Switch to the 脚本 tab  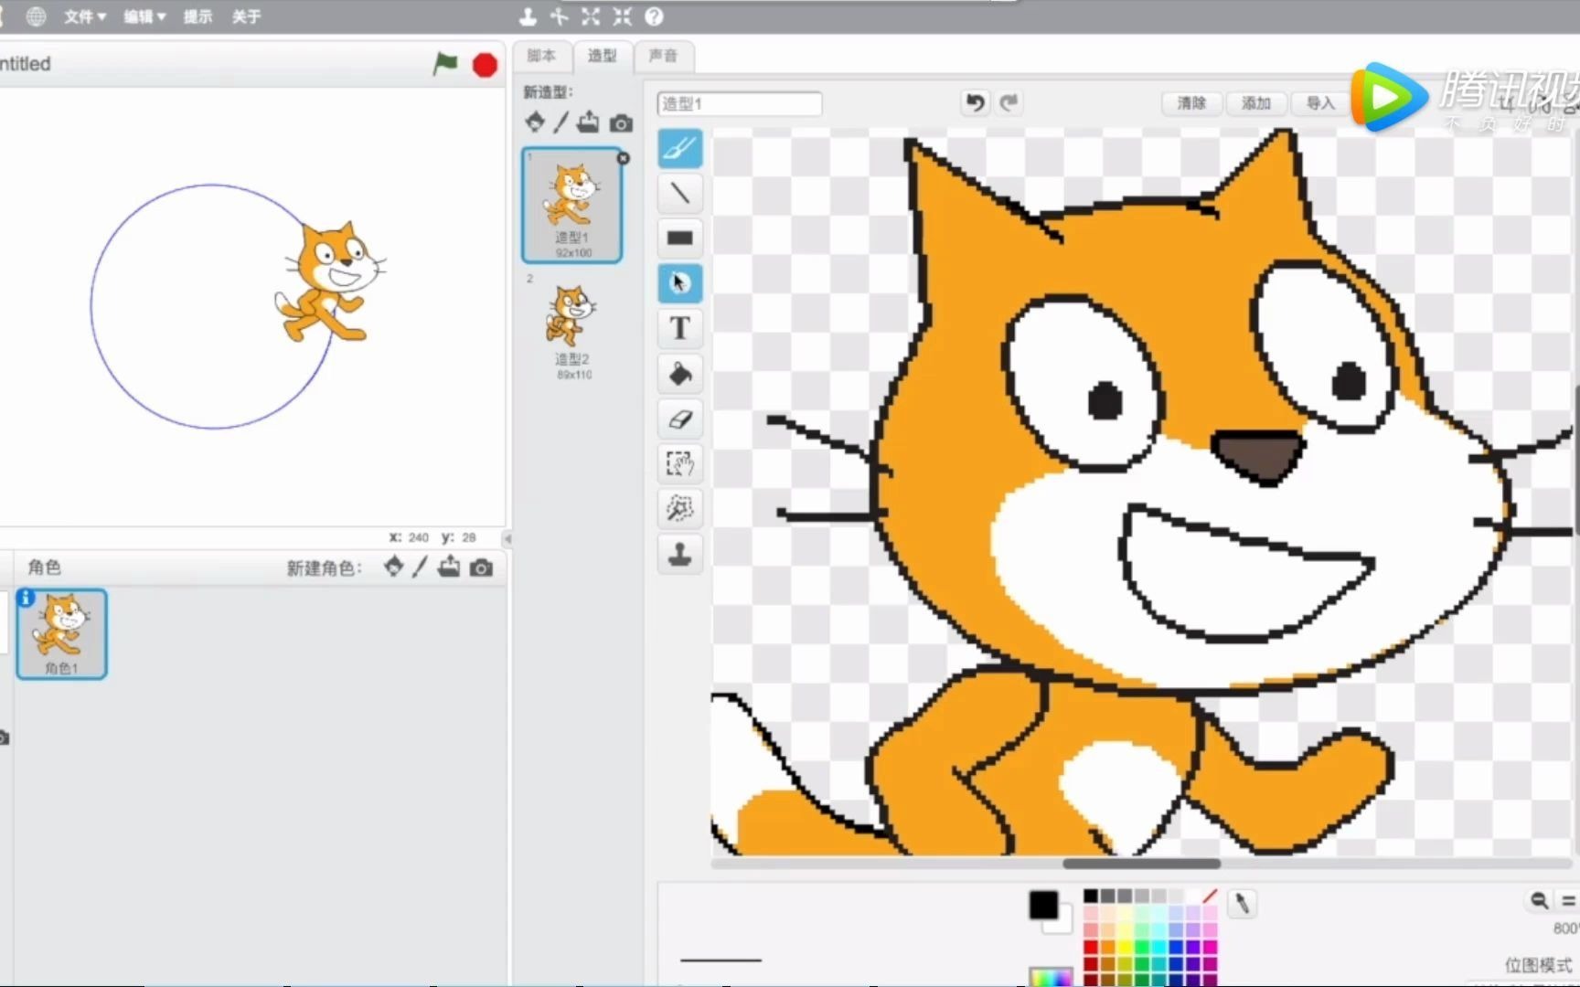[x=541, y=56]
